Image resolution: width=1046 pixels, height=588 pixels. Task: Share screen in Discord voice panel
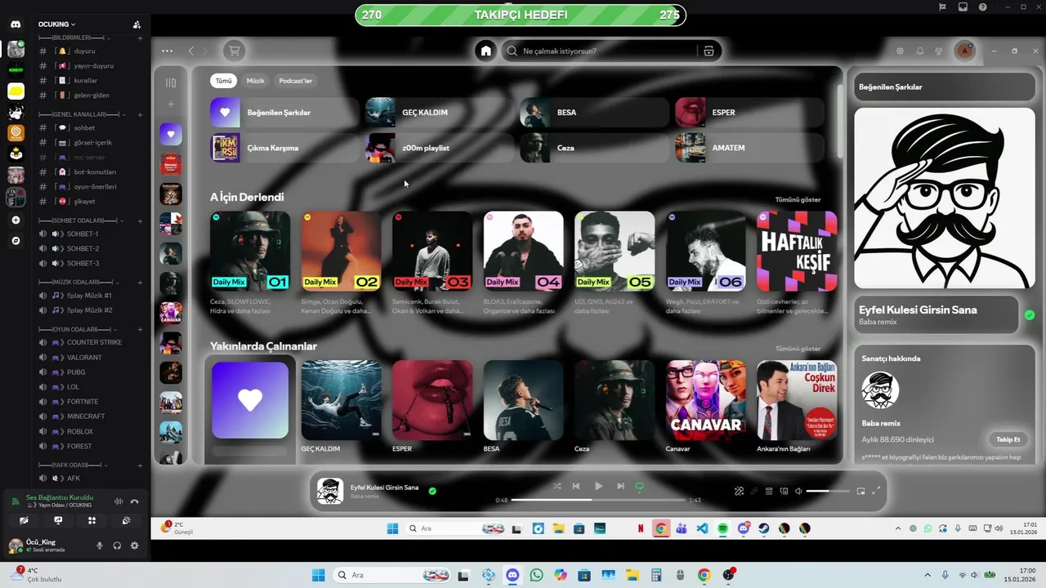click(58, 520)
